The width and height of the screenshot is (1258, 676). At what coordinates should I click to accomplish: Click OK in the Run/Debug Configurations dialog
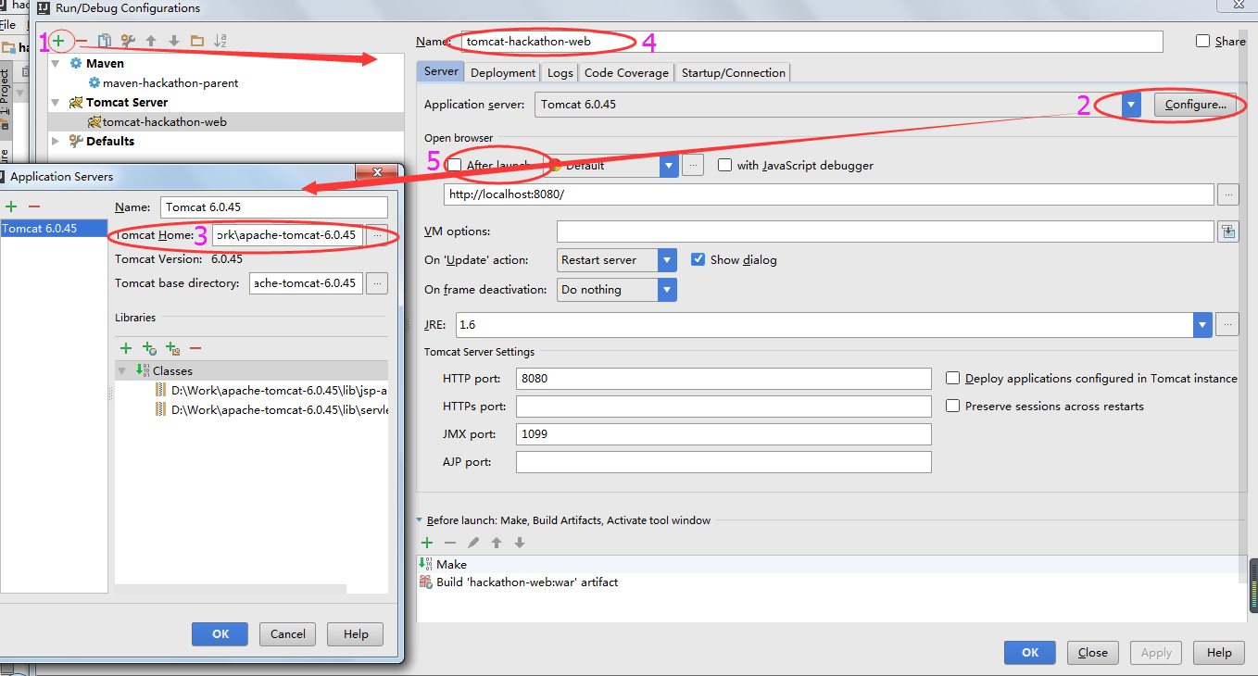pyautogui.click(x=1030, y=653)
